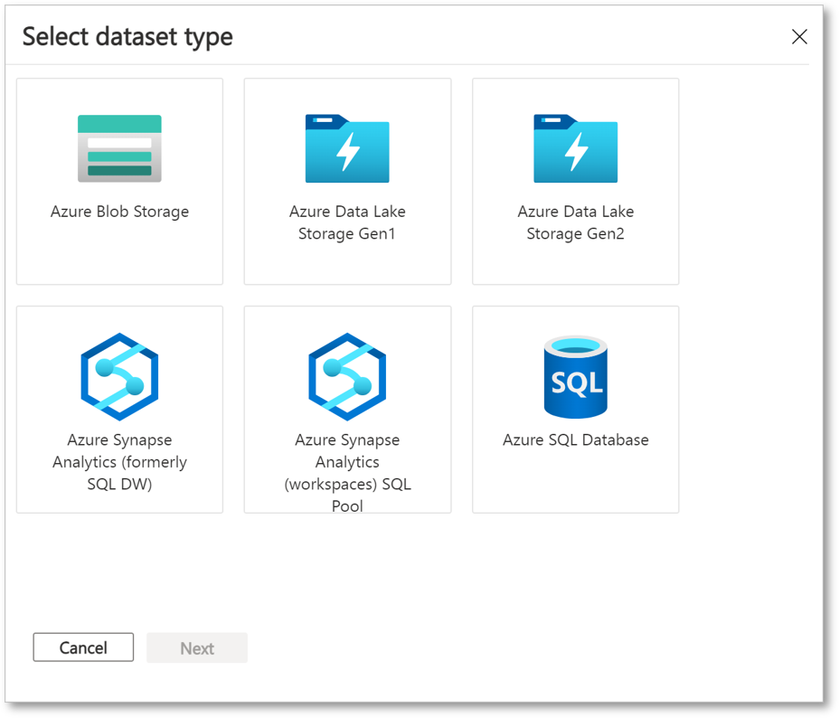Click the Azure Blob Storage icon
This screenshot has height=718, width=839.
click(119, 148)
